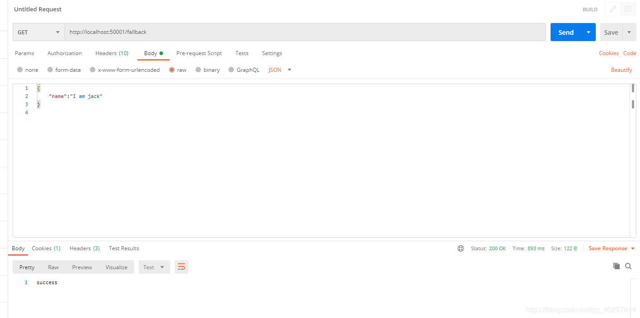Image resolution: width=640 pixels, height=318 pixels.
Task: Click the BUILD mode button
Action: (x=590, y=9)
